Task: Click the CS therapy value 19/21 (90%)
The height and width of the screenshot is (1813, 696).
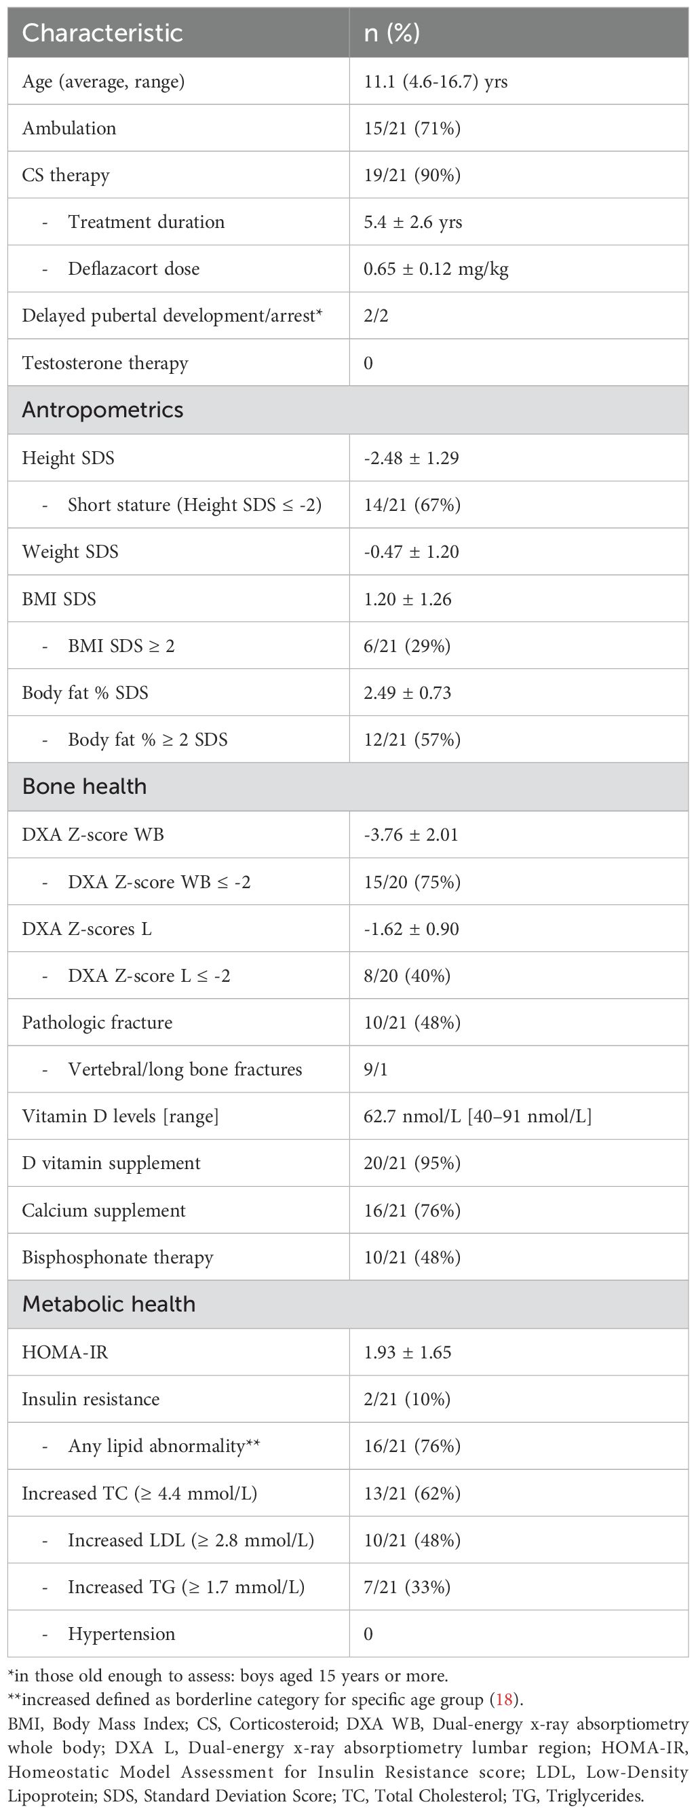Action: click(x=412, y=174)
